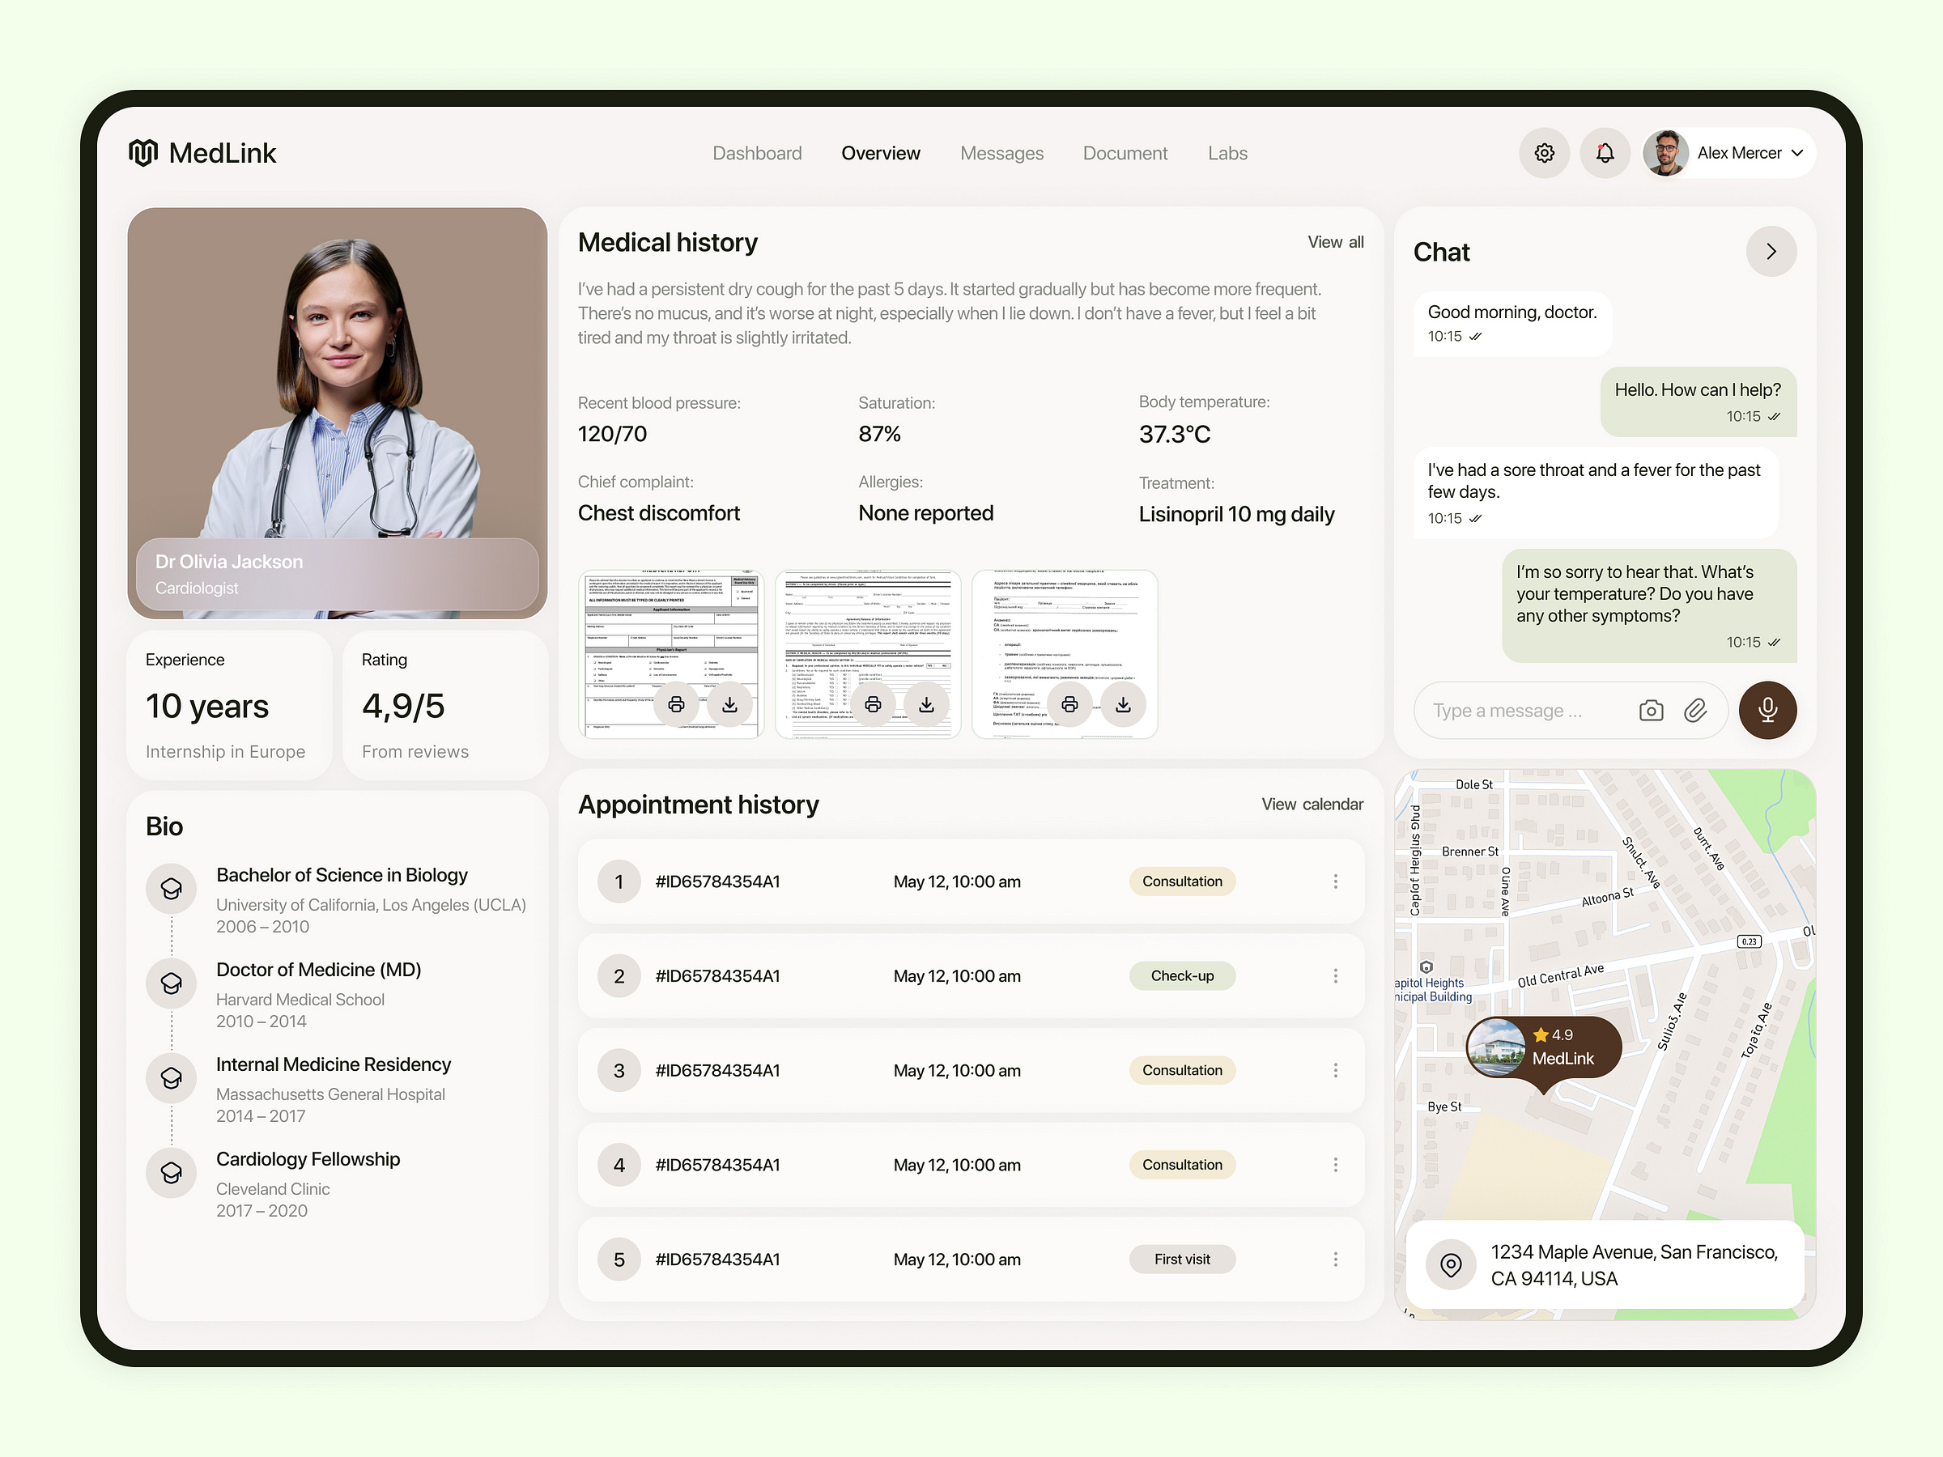Expand the Chat panel with the arrow chevron
This screenshot has width=1943, height=1457.
pos(1771,251)
